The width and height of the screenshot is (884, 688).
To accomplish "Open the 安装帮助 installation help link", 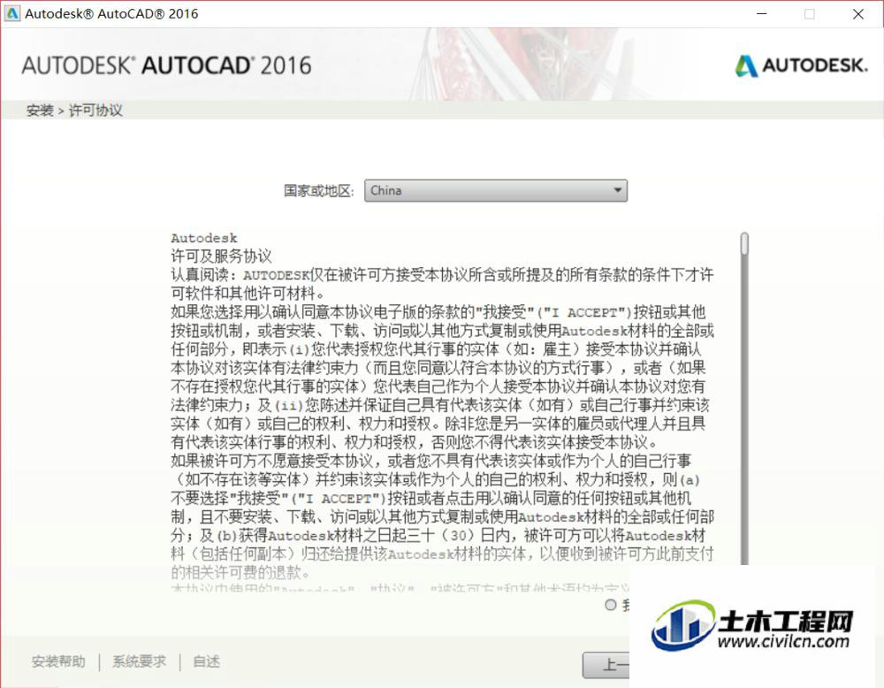I will point(58,661).
